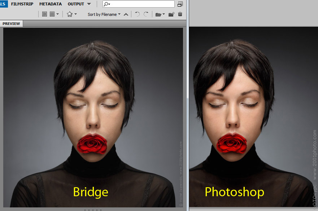Viewport: 318px width, 211px height.
Task: Delete item with the trash icon
Action: coord(180,14)
